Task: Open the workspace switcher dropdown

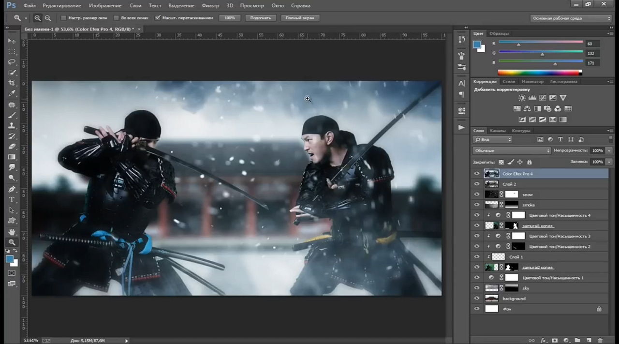Action: click(x=571, y=18)
